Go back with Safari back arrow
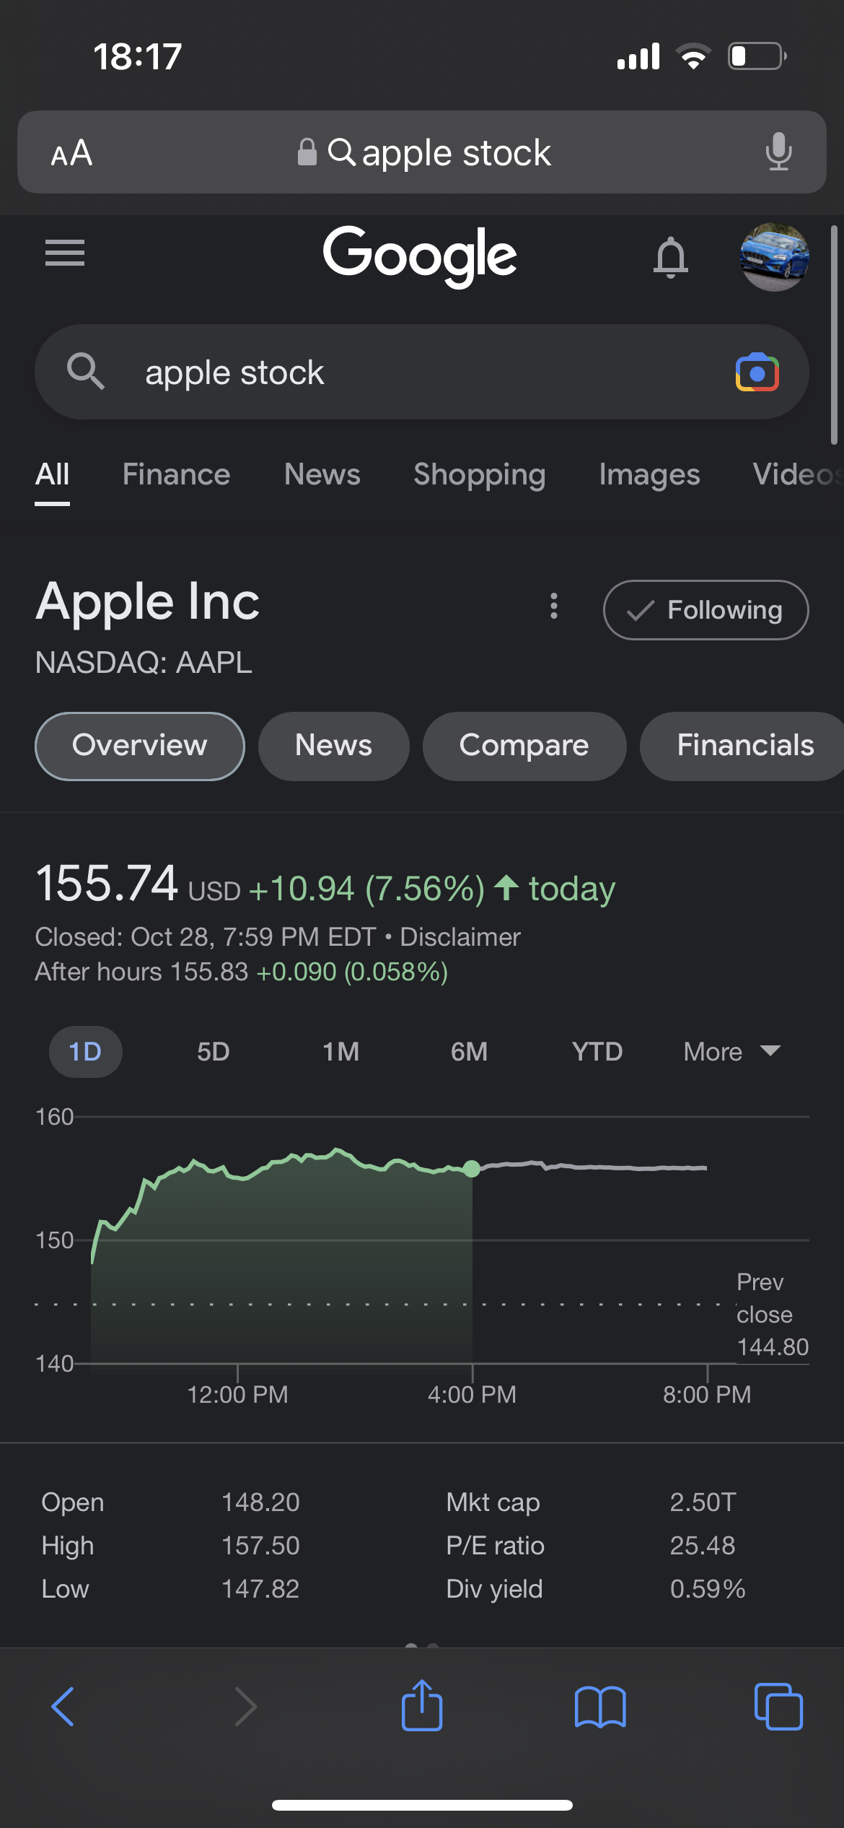Image resolution: width=844 pixels, height=1828 pixels. pos(63,1707)
